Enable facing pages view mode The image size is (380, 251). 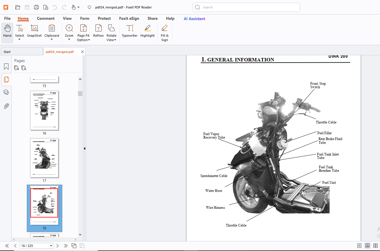375,246
